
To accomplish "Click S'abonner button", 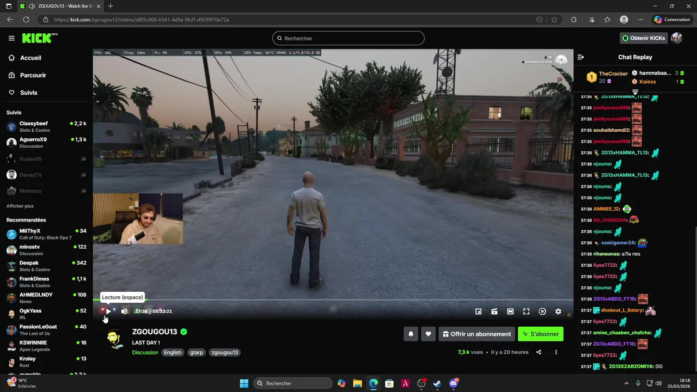I will (x=541, y=334).
